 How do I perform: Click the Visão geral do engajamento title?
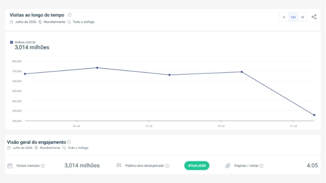[x=36, y=142]
